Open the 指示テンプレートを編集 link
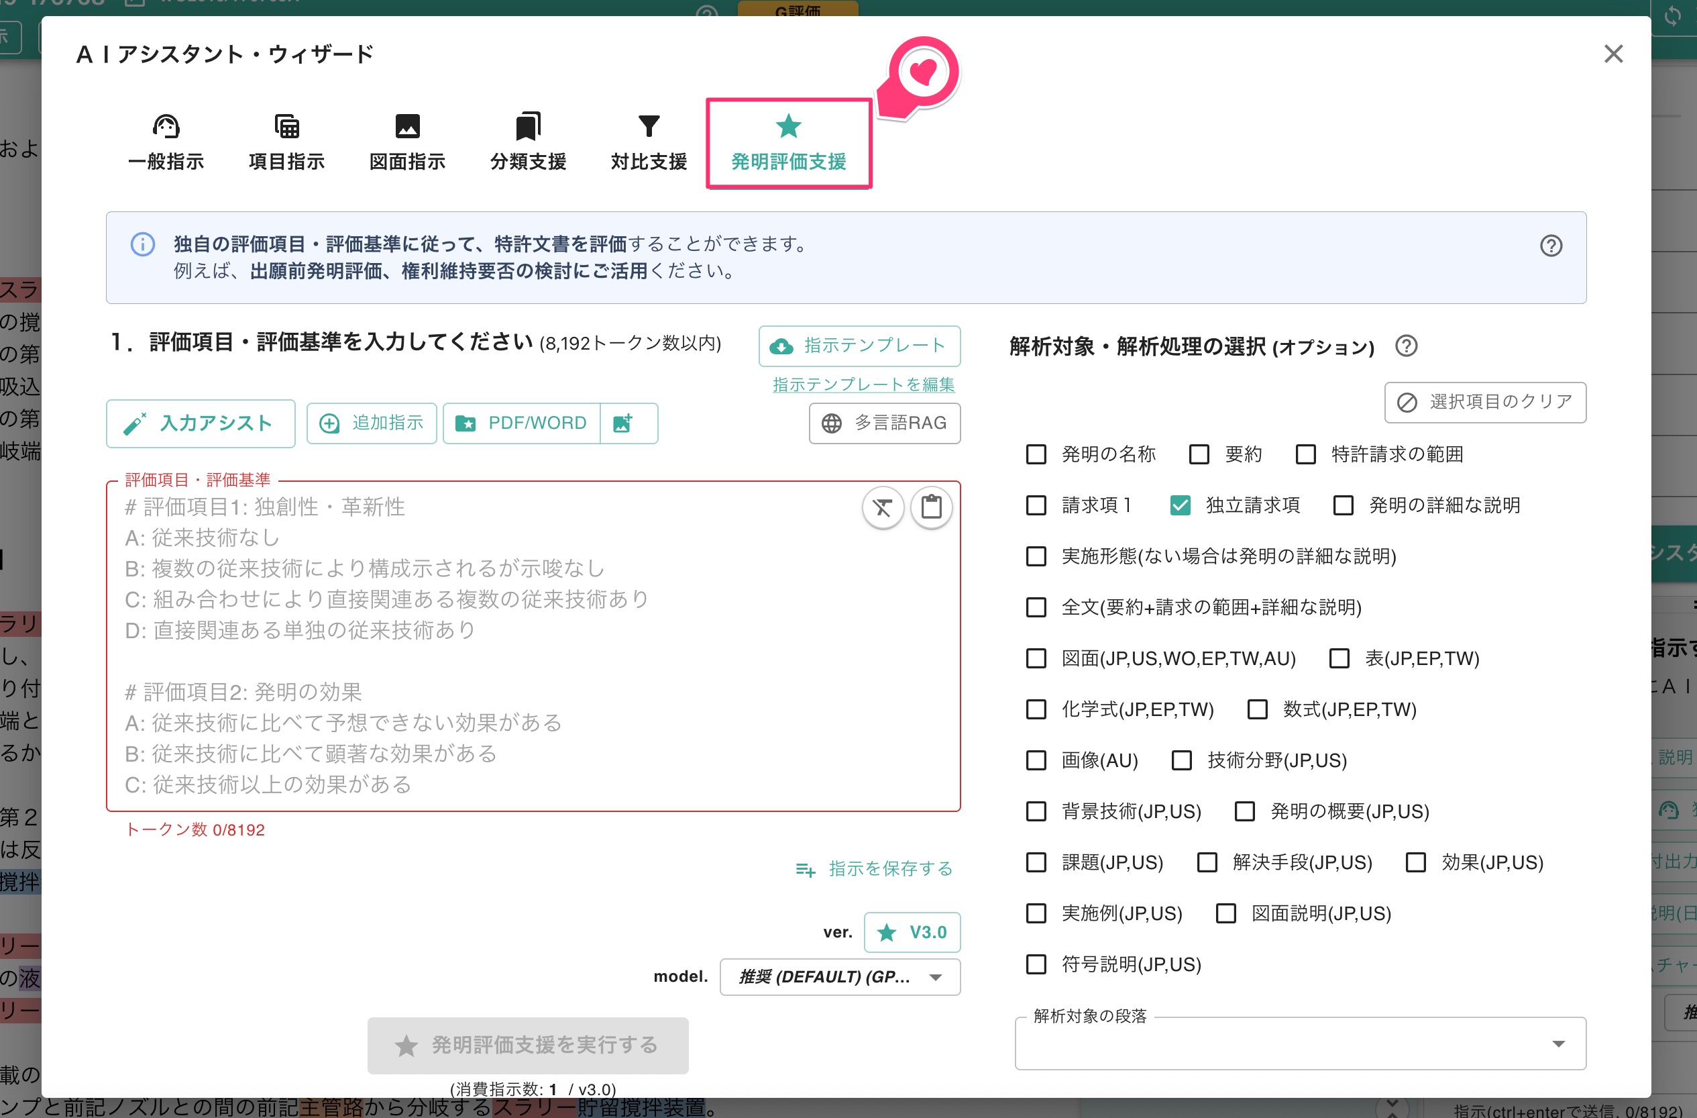Screen dimensions: 1697x1118 coord(863,385)
